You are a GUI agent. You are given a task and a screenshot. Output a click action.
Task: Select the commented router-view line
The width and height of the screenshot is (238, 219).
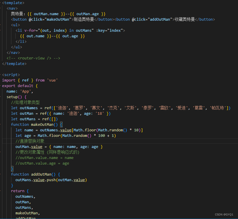pyautogui.click(x=35, y=58)
